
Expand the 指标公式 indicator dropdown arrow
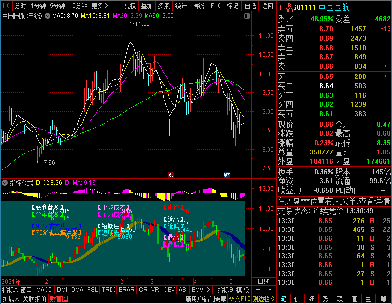[5, 183]
